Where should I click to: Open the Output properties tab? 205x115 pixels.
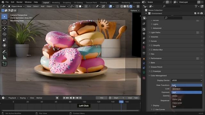click(x=144, y=34)
